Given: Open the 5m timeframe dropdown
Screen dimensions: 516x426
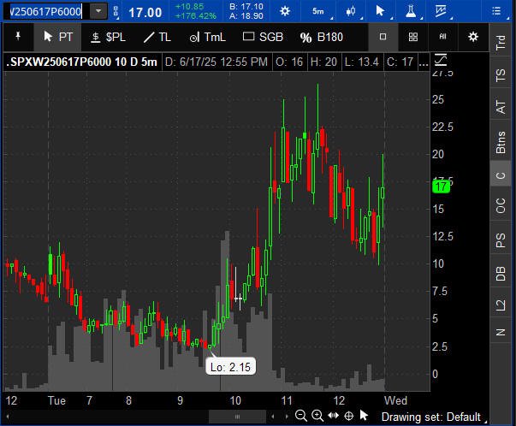Looking at the screenshot, I should pos(318,11).
